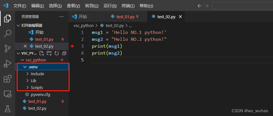
Task: Click the New Folder icon in explorer header
Action: pos(49,53)
